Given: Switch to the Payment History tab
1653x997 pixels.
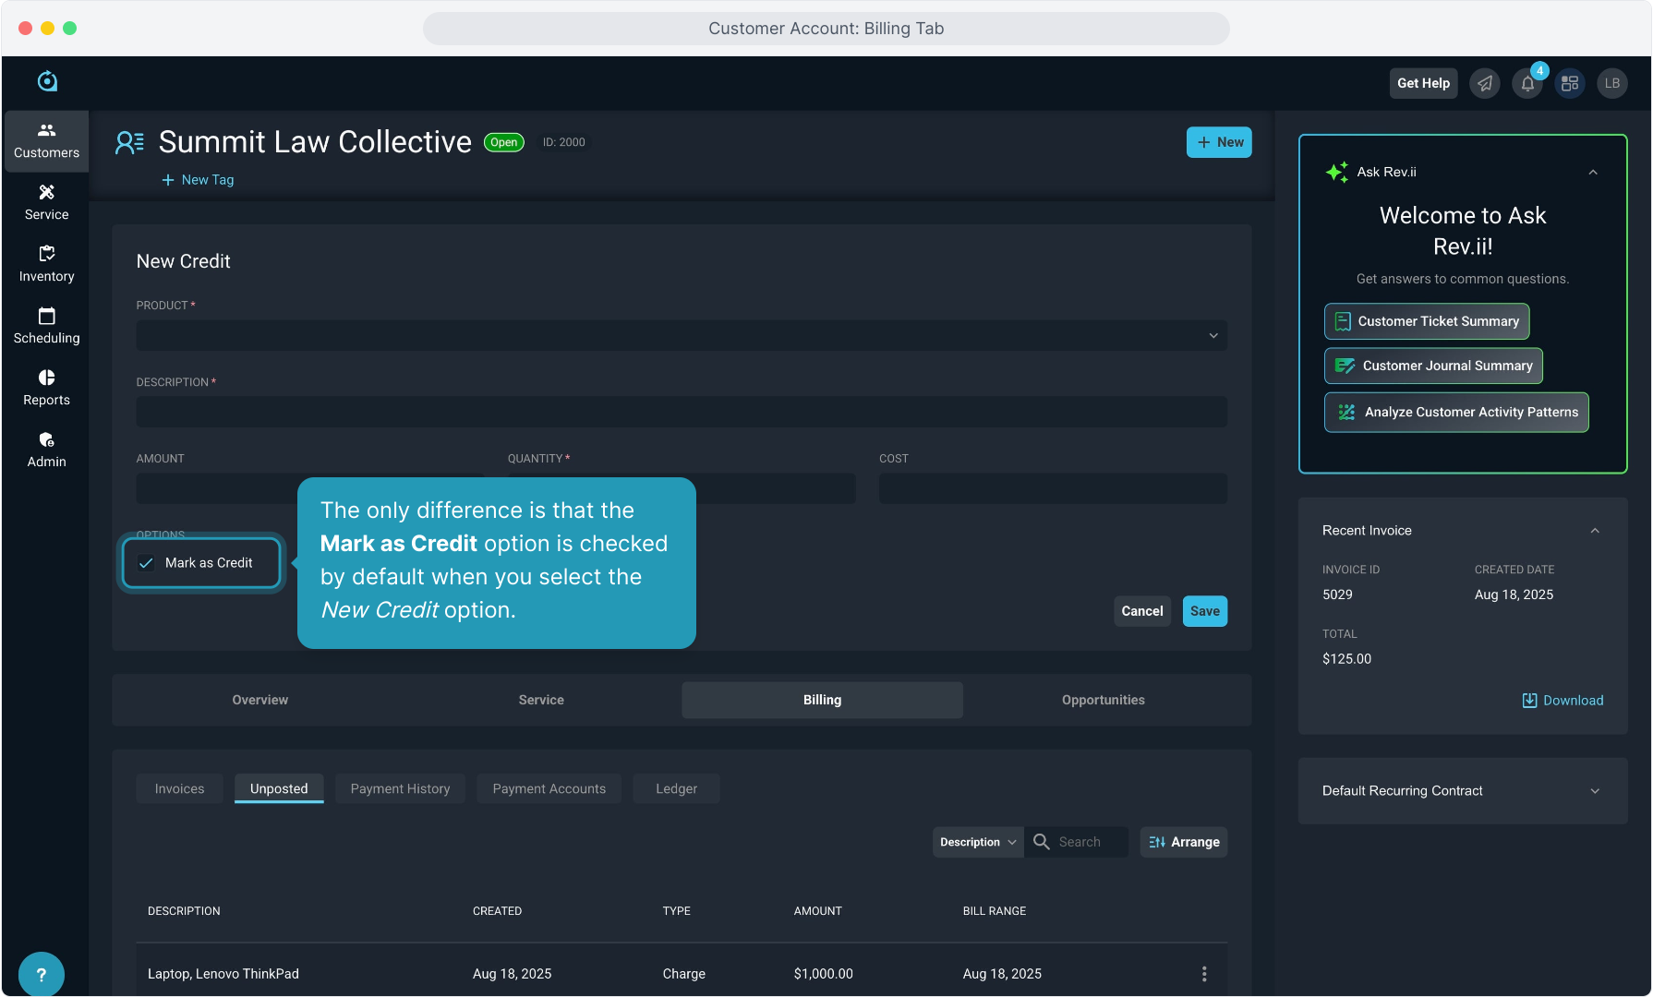Looking at the screenshot, I should (400, 788).
